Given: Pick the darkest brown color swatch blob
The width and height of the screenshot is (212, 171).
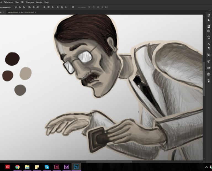Looking at the screenshot, I should (x=12, y=59).
